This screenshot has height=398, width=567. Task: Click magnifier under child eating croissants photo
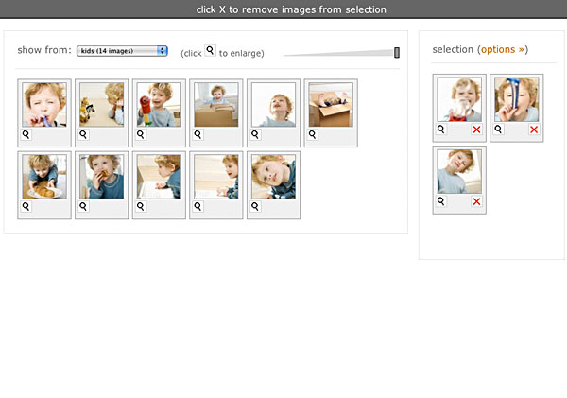pos(26,206)
